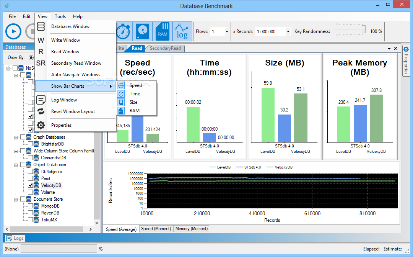This screenshot has height=257, width=413.
Task: Click the RAM icon in submenu
Action: 121,111
